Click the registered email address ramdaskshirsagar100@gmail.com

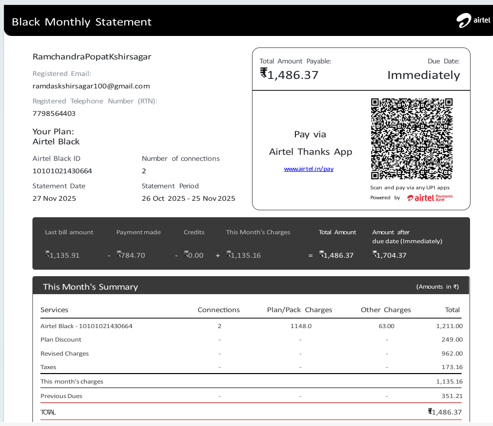point(91,86)
